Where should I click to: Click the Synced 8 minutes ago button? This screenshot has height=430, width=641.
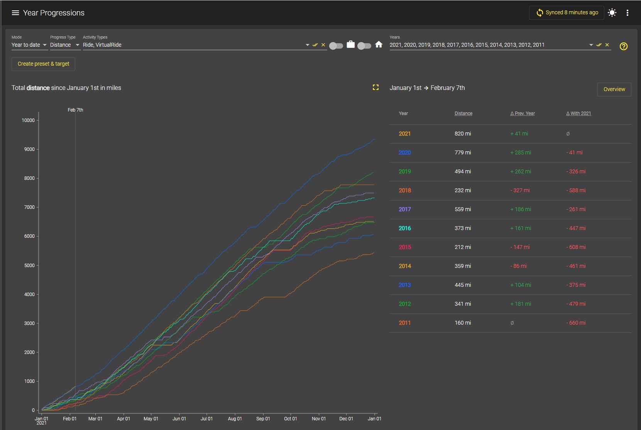[567, 13]
